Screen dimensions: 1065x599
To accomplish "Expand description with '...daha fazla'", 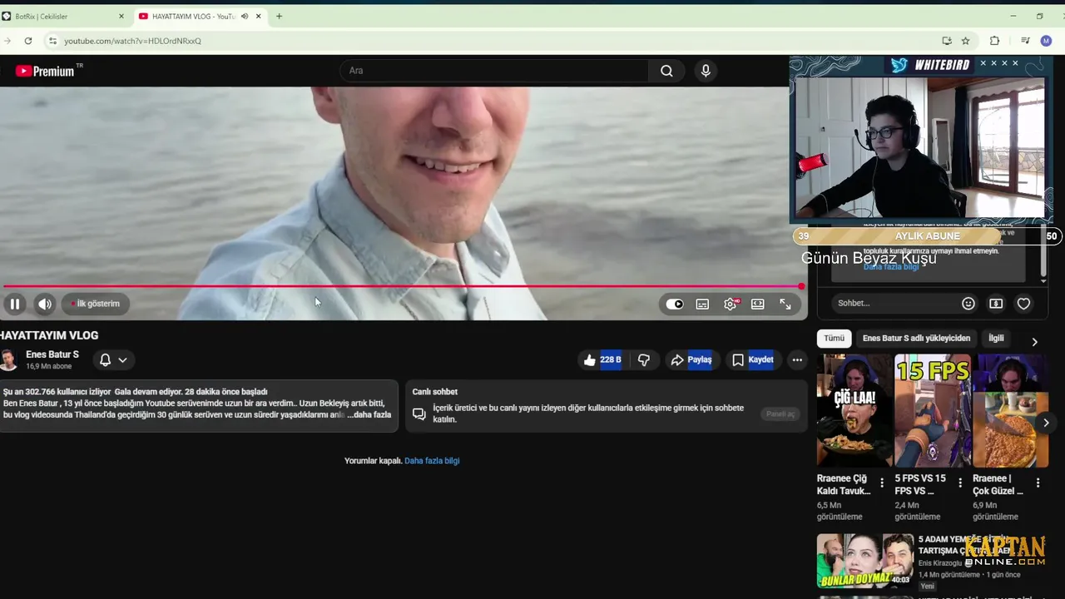I will (x=369, y=414).
